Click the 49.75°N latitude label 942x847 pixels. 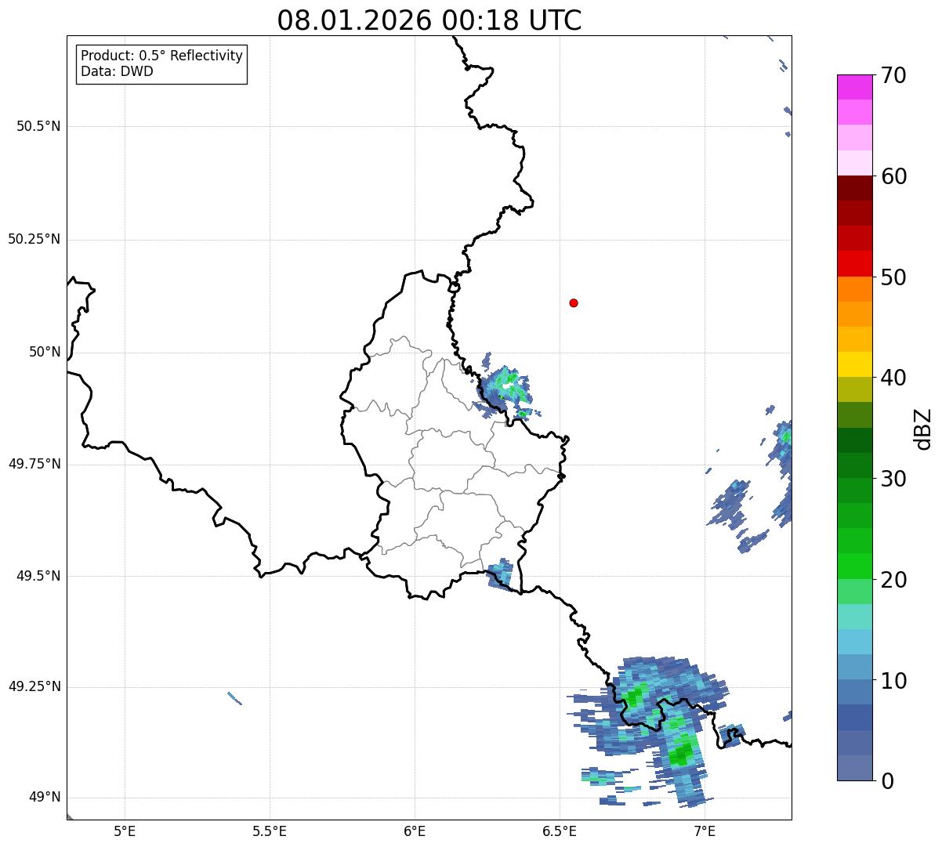pyautogui.click(x=34, y=464)
